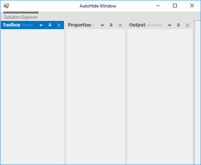This screenshot has height=165, width=201.
Task: Minimize the AutoHide Window
Action: pos(158,6)
